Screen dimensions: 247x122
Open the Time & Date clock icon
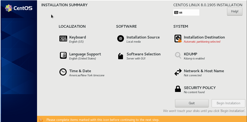[x=63, y=72]
